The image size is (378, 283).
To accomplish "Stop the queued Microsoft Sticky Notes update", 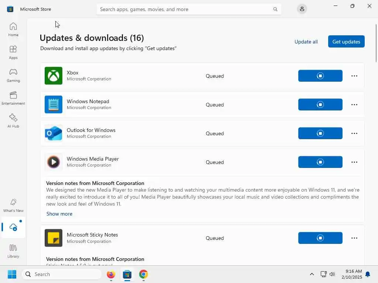I will [320, 238].
